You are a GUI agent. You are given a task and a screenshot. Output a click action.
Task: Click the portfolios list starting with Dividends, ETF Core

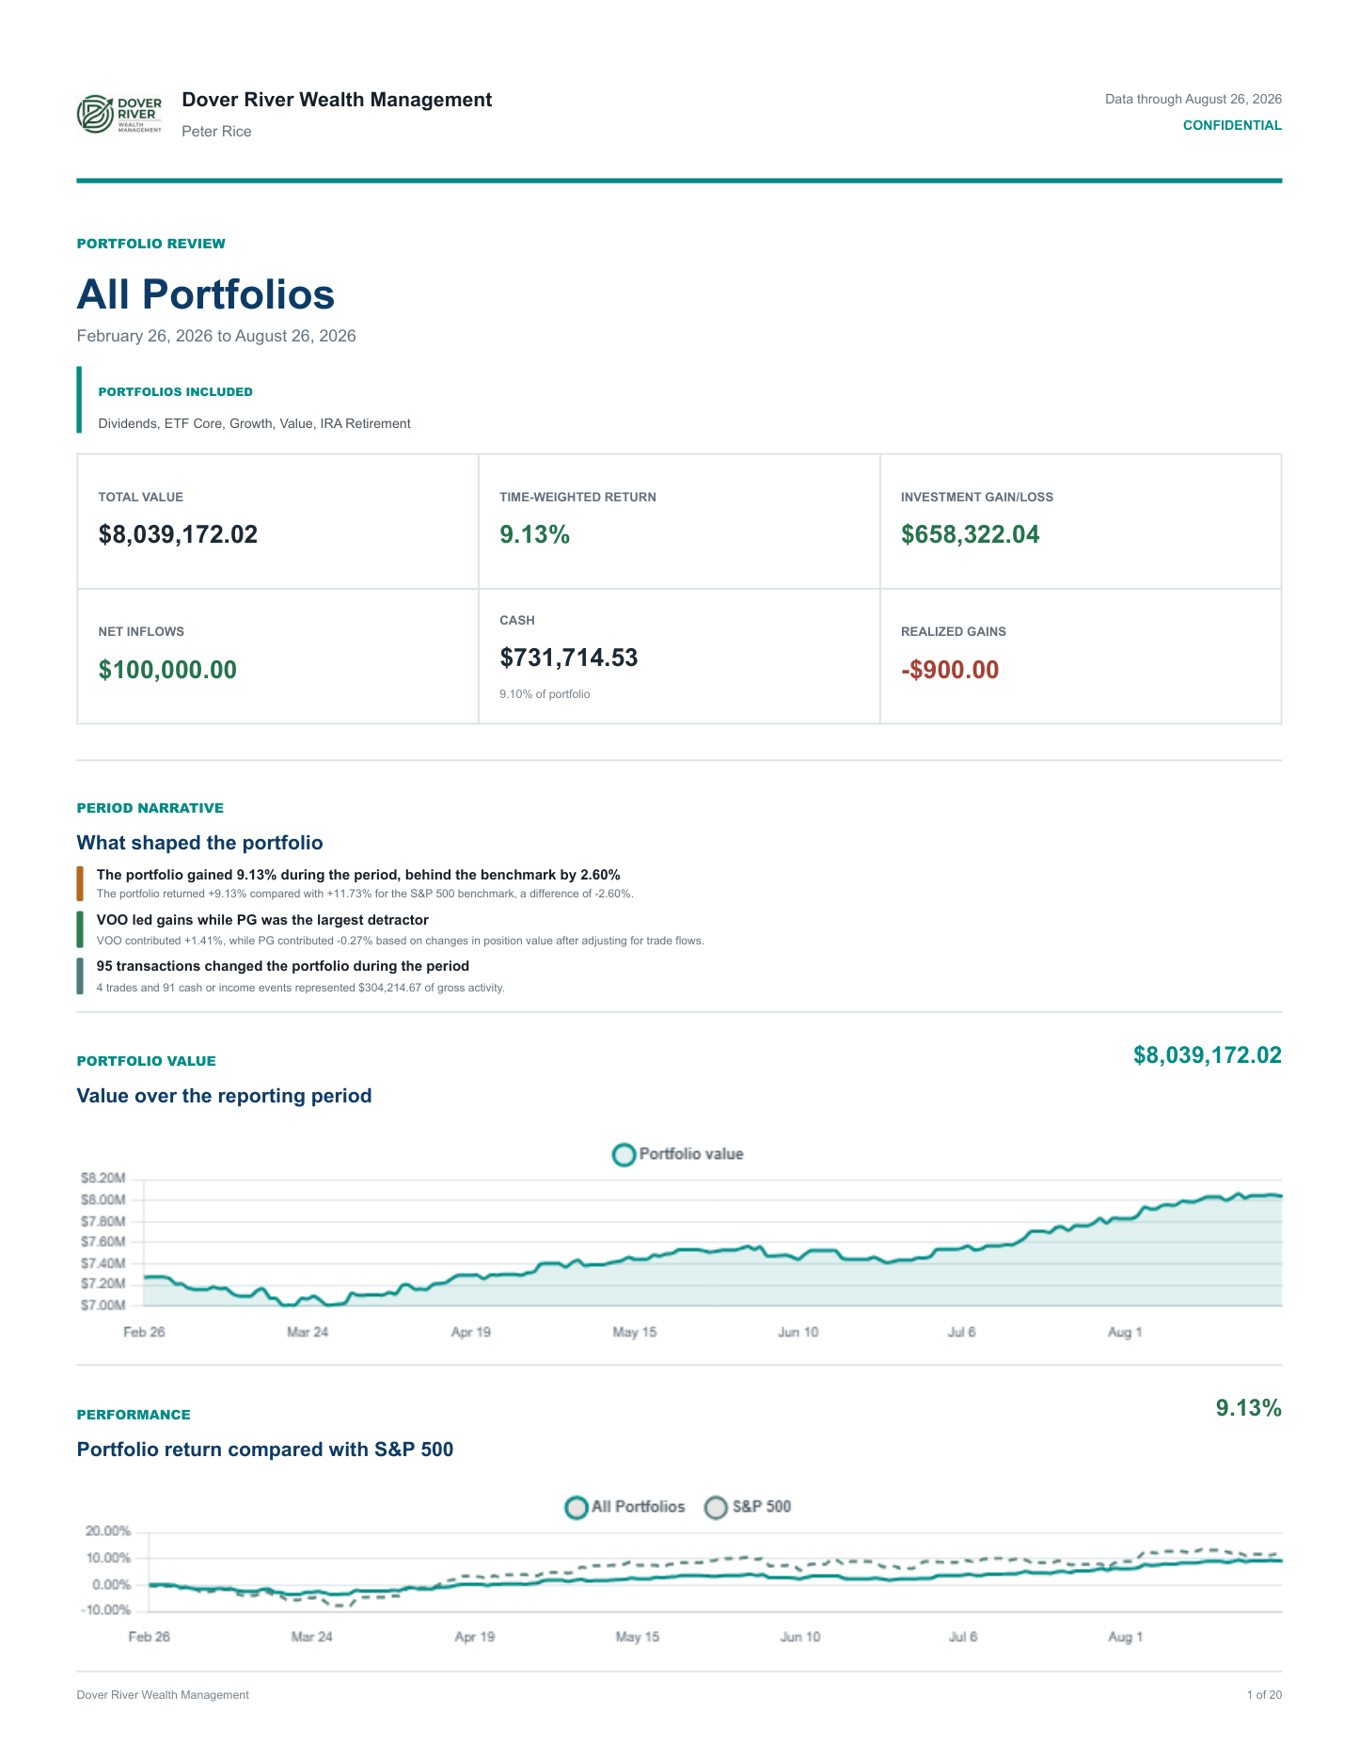point(255,423)
